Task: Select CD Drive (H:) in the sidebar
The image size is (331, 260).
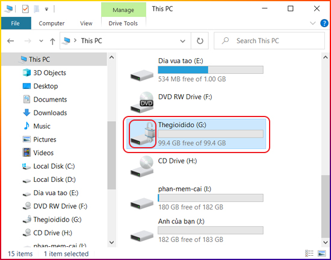Action: pos(48,232)
